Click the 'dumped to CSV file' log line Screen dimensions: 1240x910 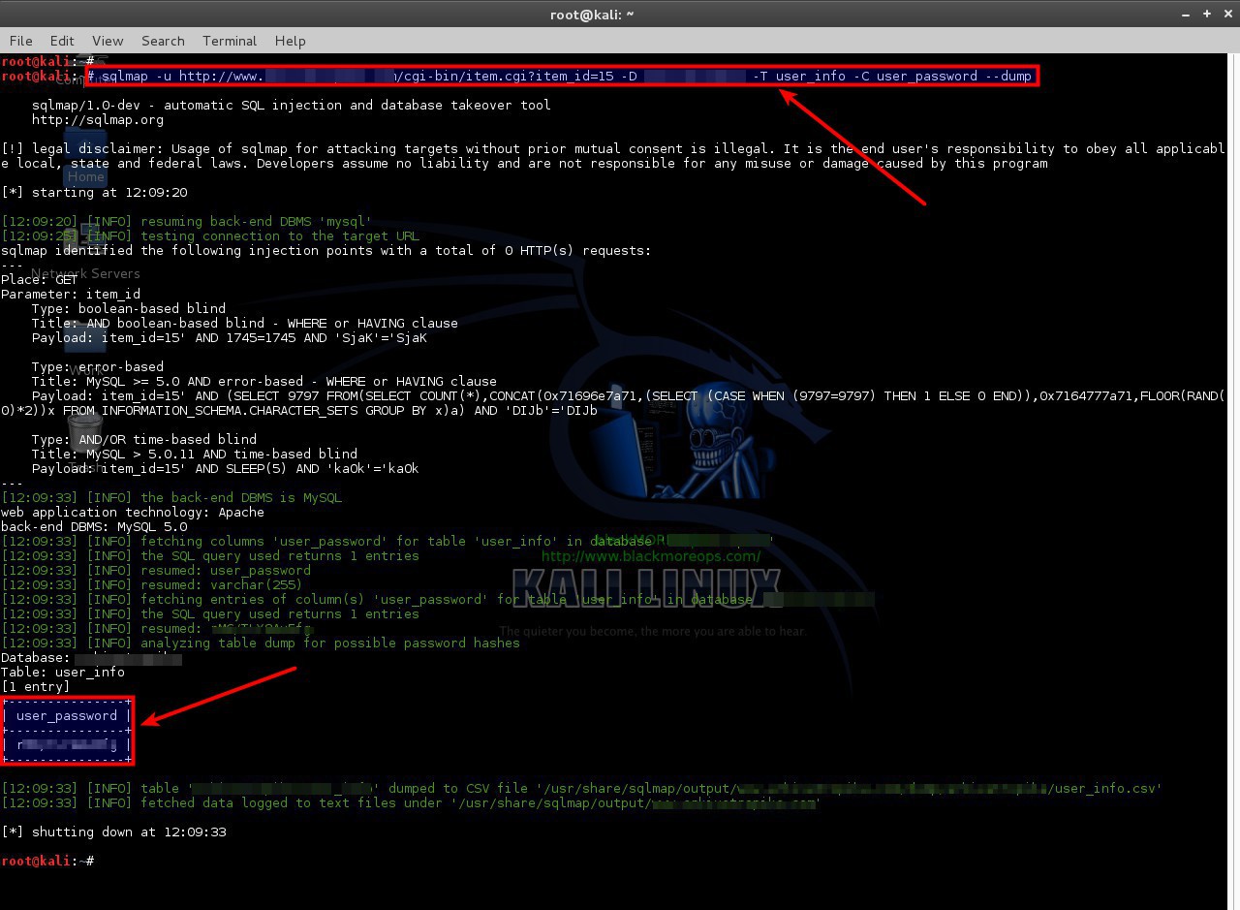pos(581,788)
